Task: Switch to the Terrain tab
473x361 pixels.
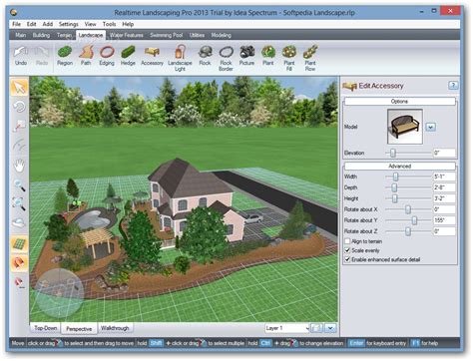Action: pos(64,35)
